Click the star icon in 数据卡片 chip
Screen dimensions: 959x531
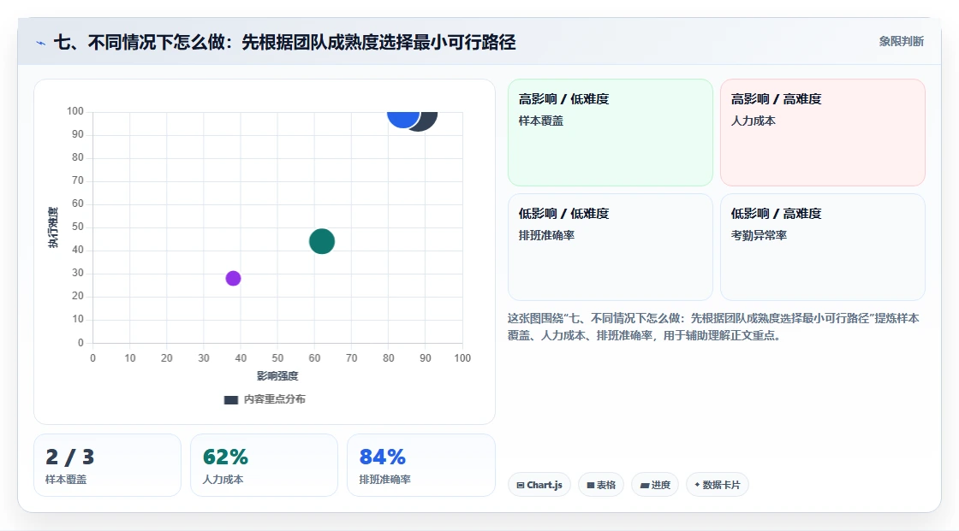(x=697, y=485)
